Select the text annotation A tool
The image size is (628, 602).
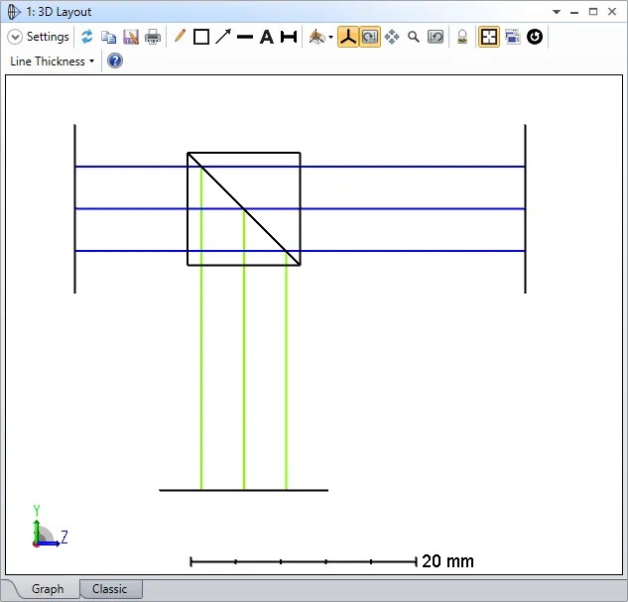click(x=267, y=37)
